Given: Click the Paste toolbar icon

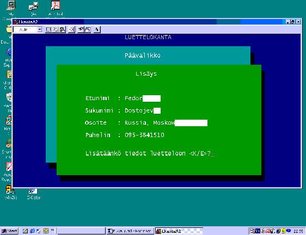Looking at the screenshot, I should (62, 29).
